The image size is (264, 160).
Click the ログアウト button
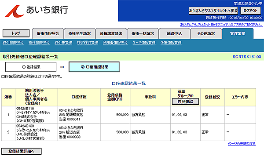[x=250, y=11]
